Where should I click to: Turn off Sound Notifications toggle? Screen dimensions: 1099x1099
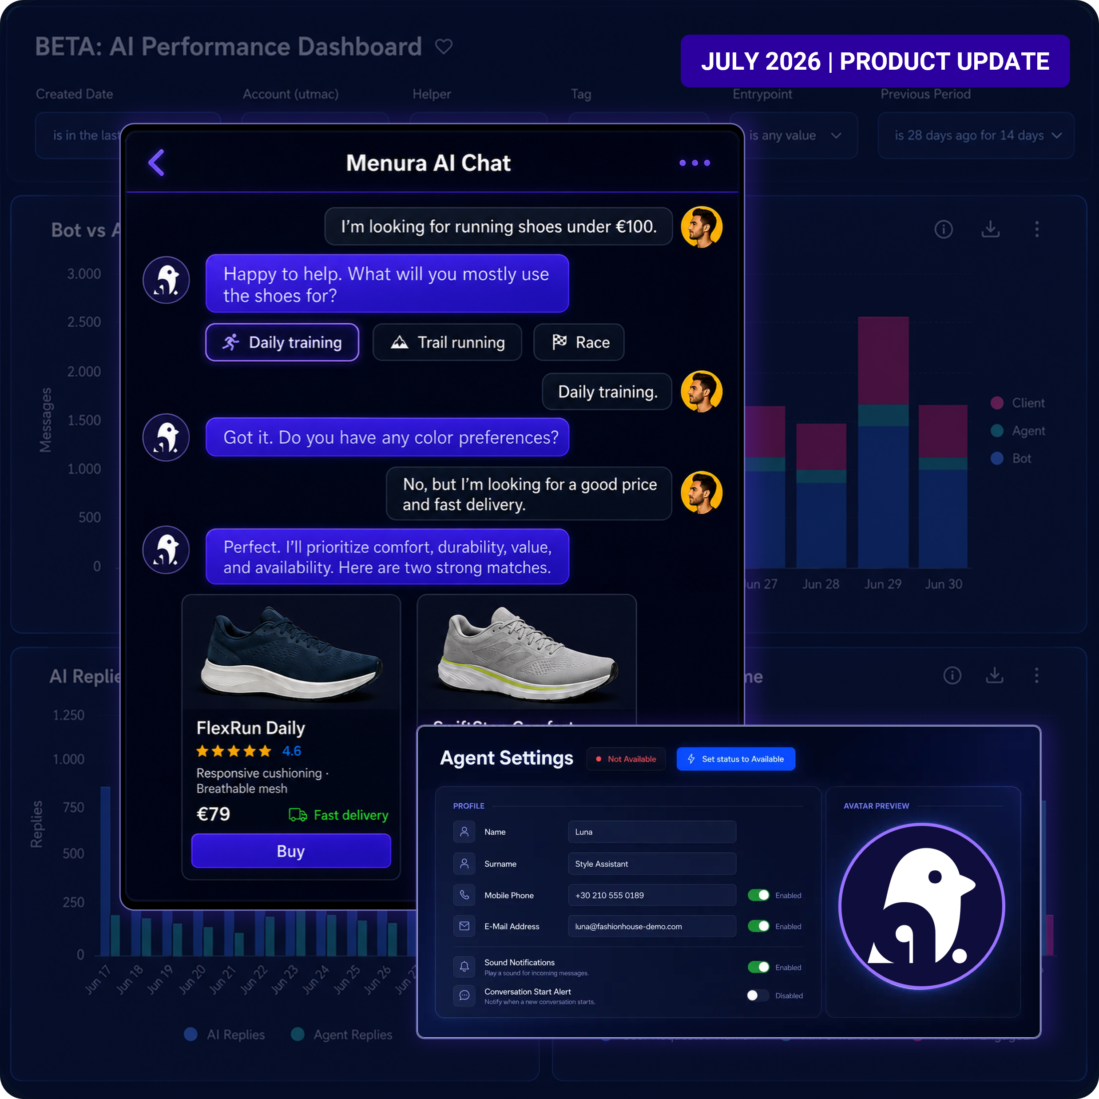tap(758, 967)
